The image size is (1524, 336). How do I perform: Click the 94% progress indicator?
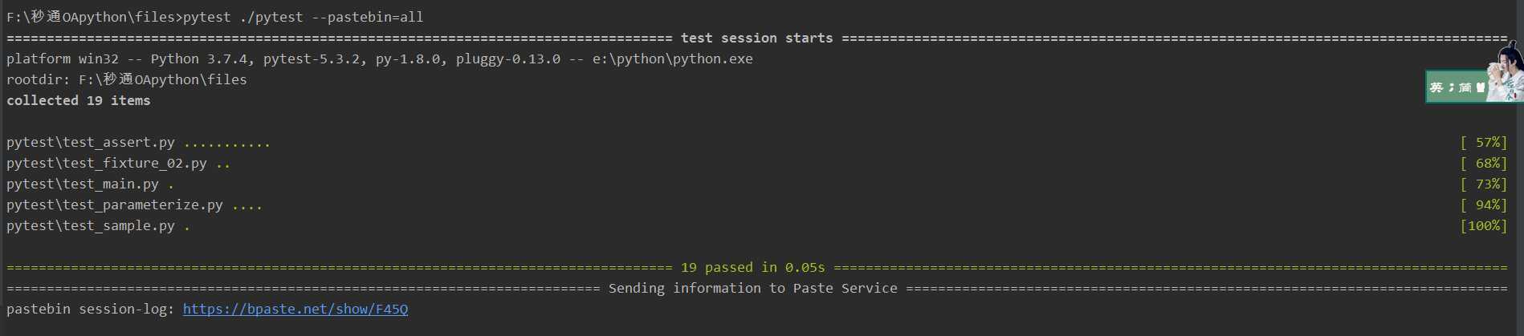(1483, 205)
